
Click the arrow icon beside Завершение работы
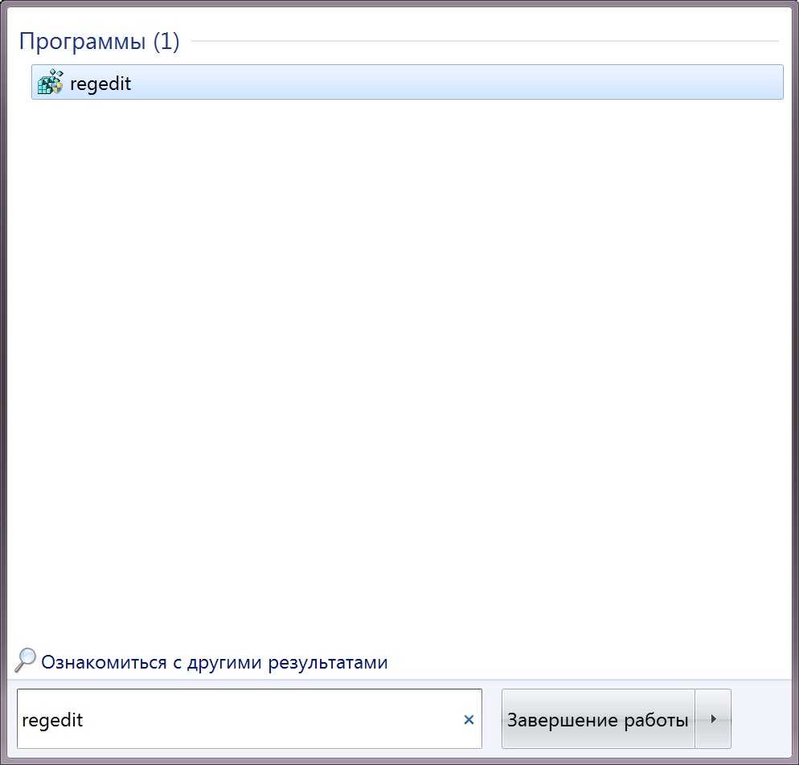click(x=713, y=718)
